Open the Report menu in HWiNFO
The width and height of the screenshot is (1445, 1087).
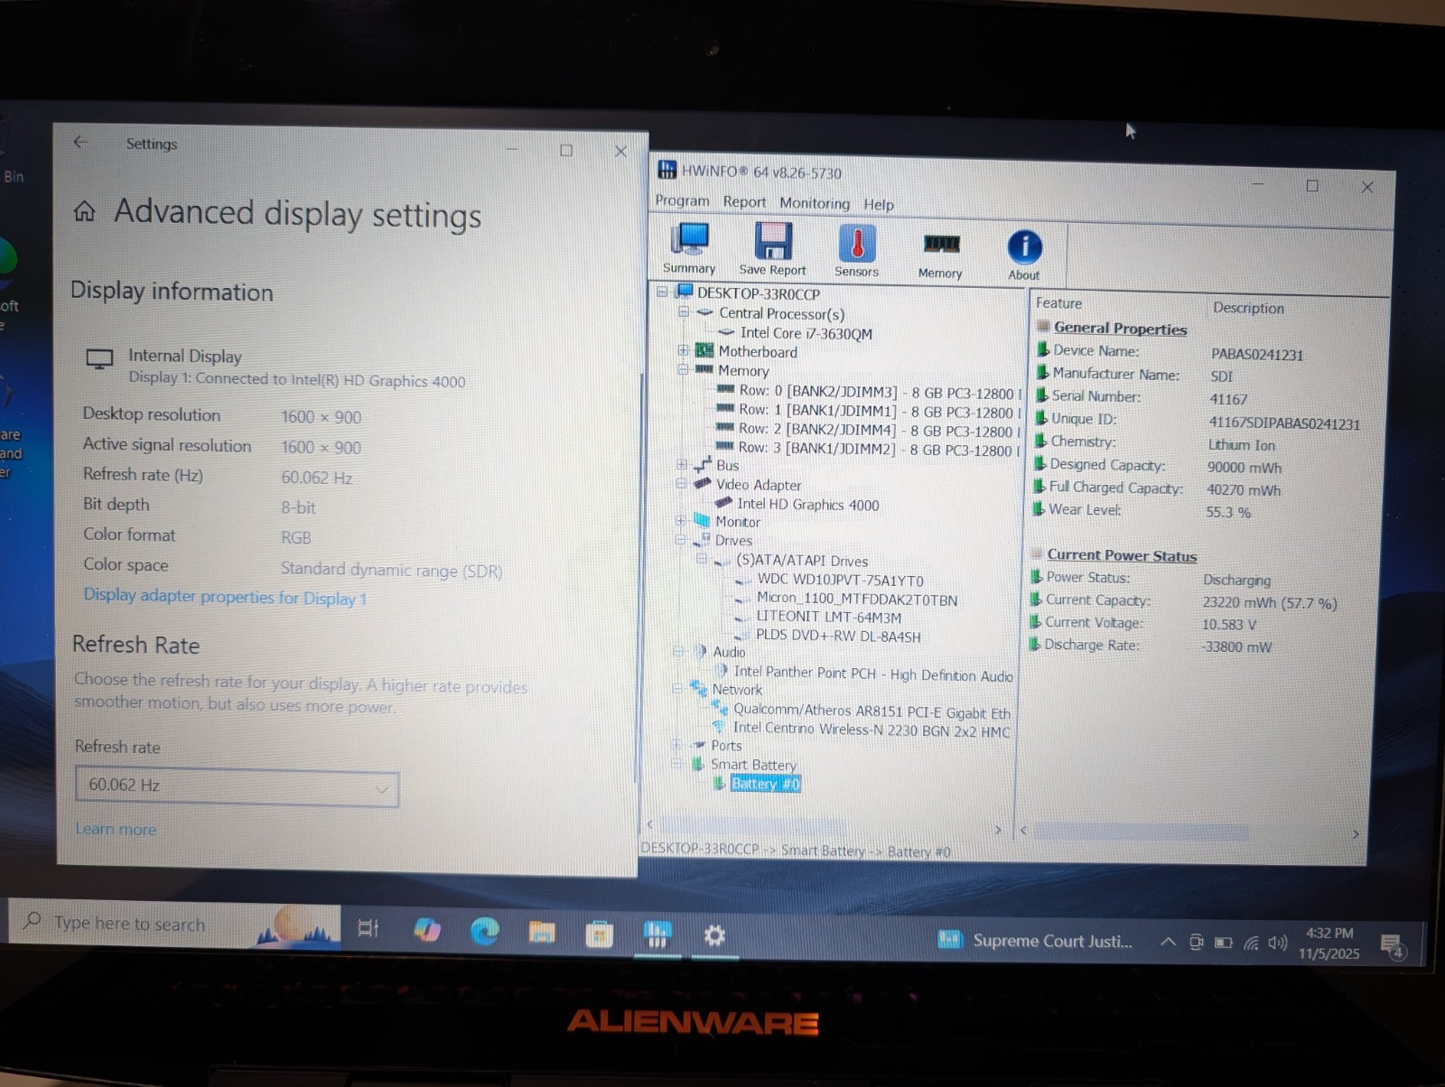[744, 202]
